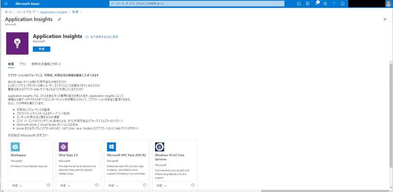Click the Microsoft Azure title

tap(27, 4)
